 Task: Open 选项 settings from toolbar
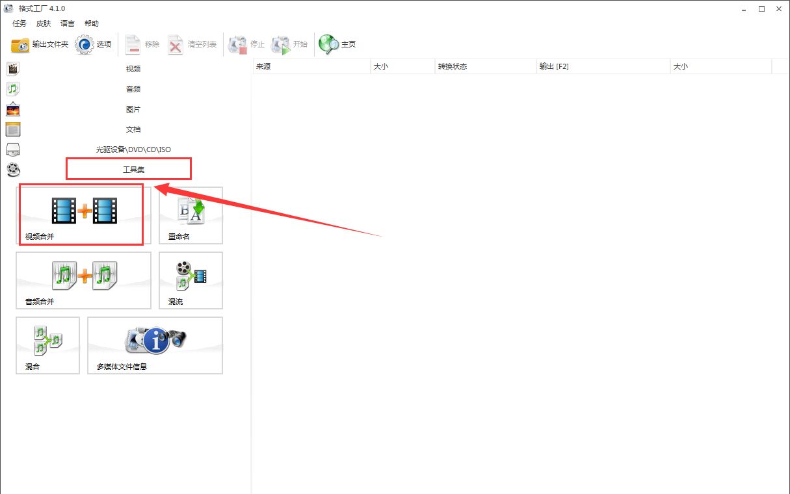(94, 45)
